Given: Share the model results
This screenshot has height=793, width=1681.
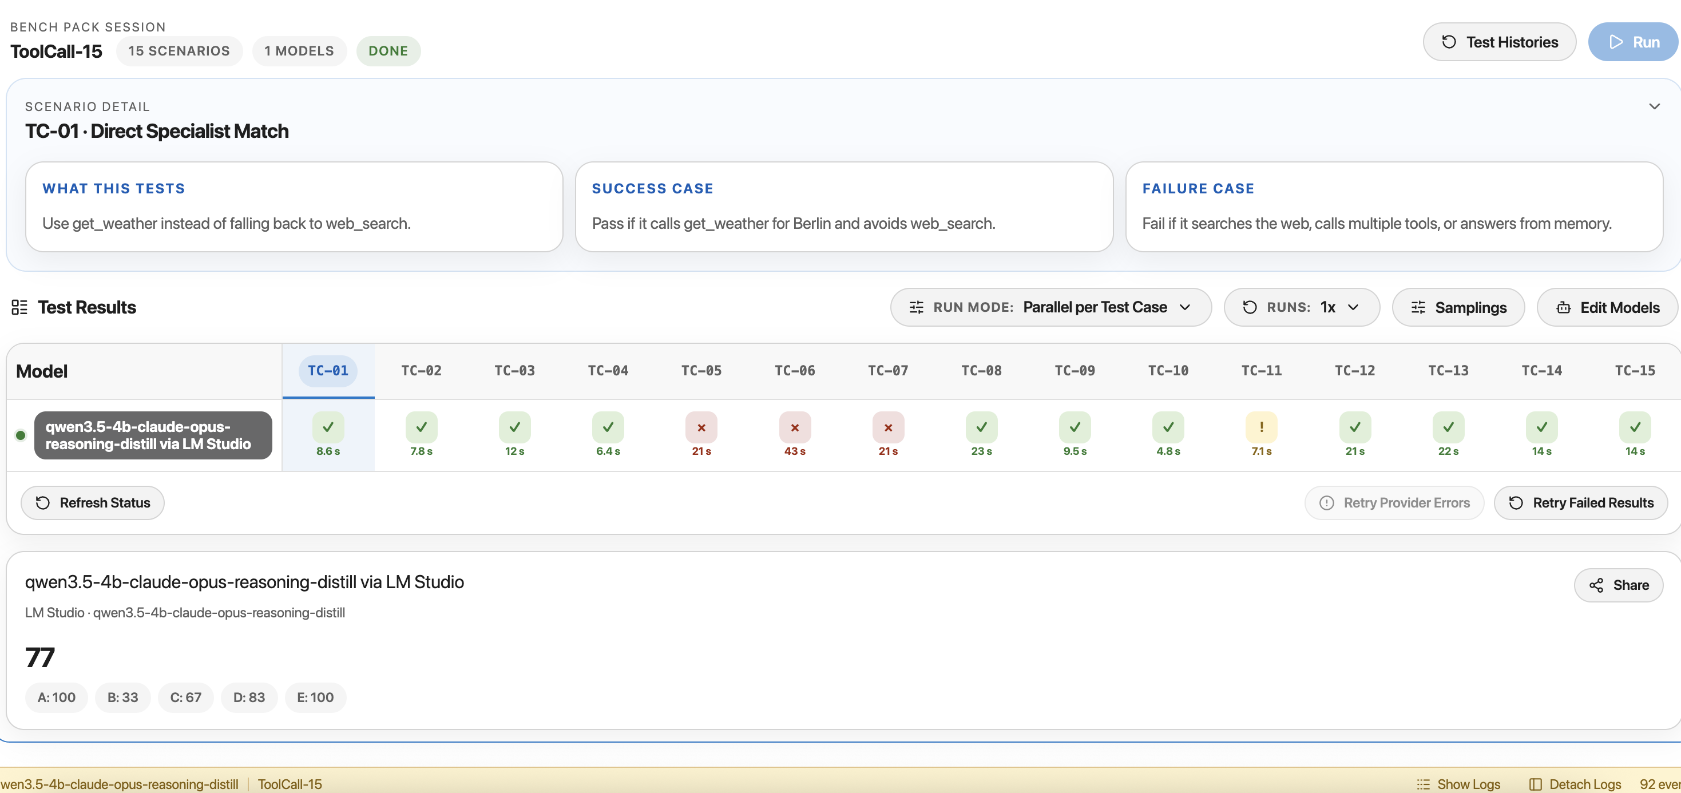Looking at the screenshot, I should pos(1619,585).
